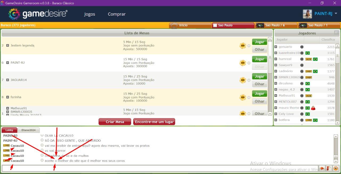Click Jogar for the ferinha table
341x174 pixels.
pos(259,94)
